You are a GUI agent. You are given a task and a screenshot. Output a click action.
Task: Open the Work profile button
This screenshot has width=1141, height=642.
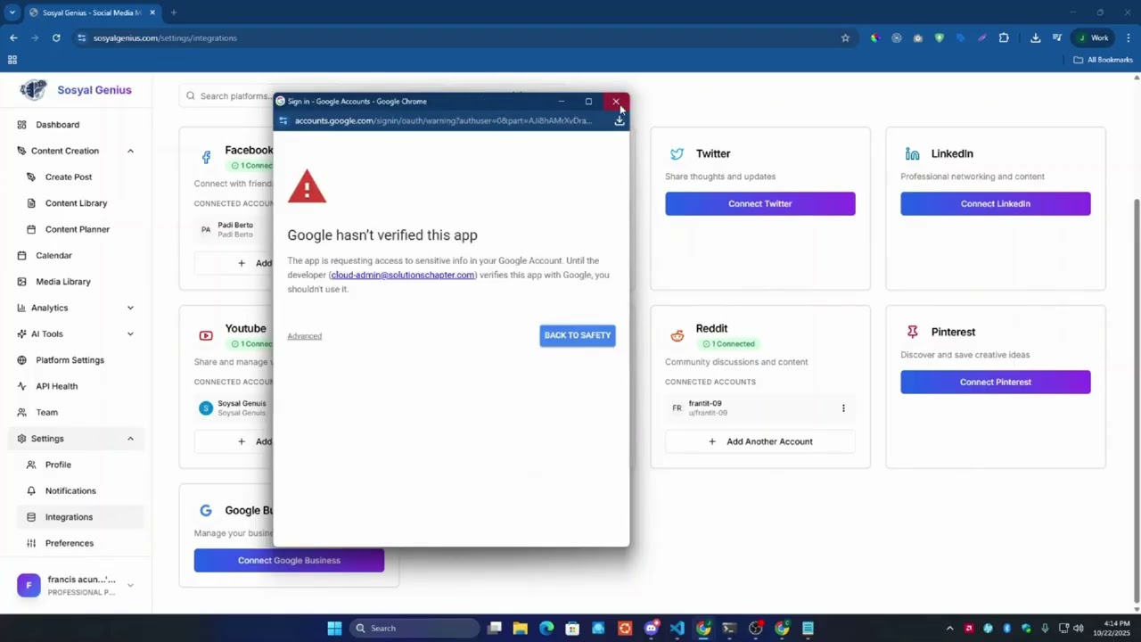(x=1093, y=37)
